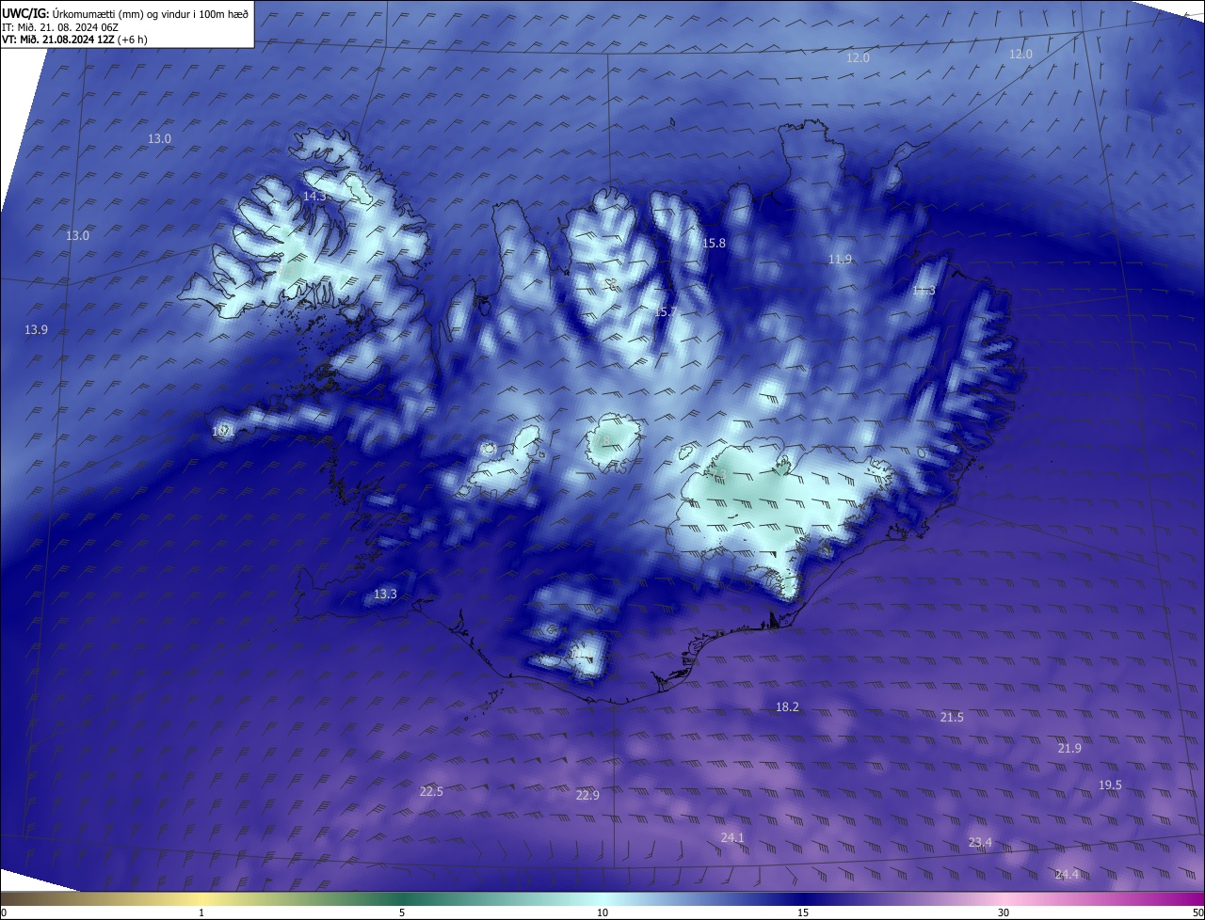
Task: Select the initial time 'IT: Mið. 21. 08. 2024 06Z'
Action: tap(58, 27)
